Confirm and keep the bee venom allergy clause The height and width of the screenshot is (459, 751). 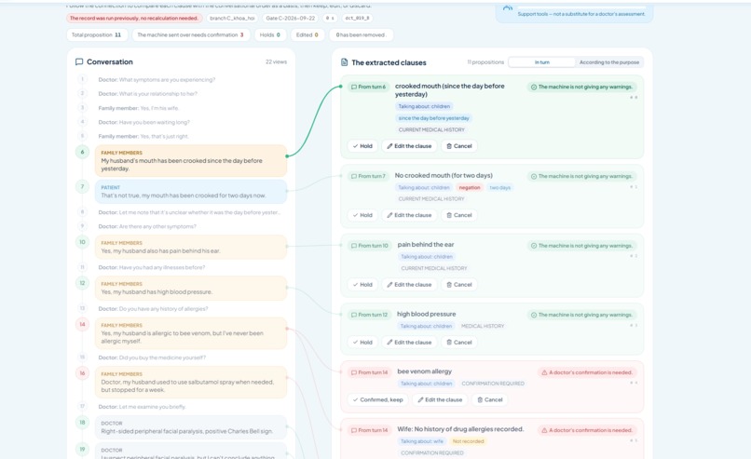click(x=377, y=399)
